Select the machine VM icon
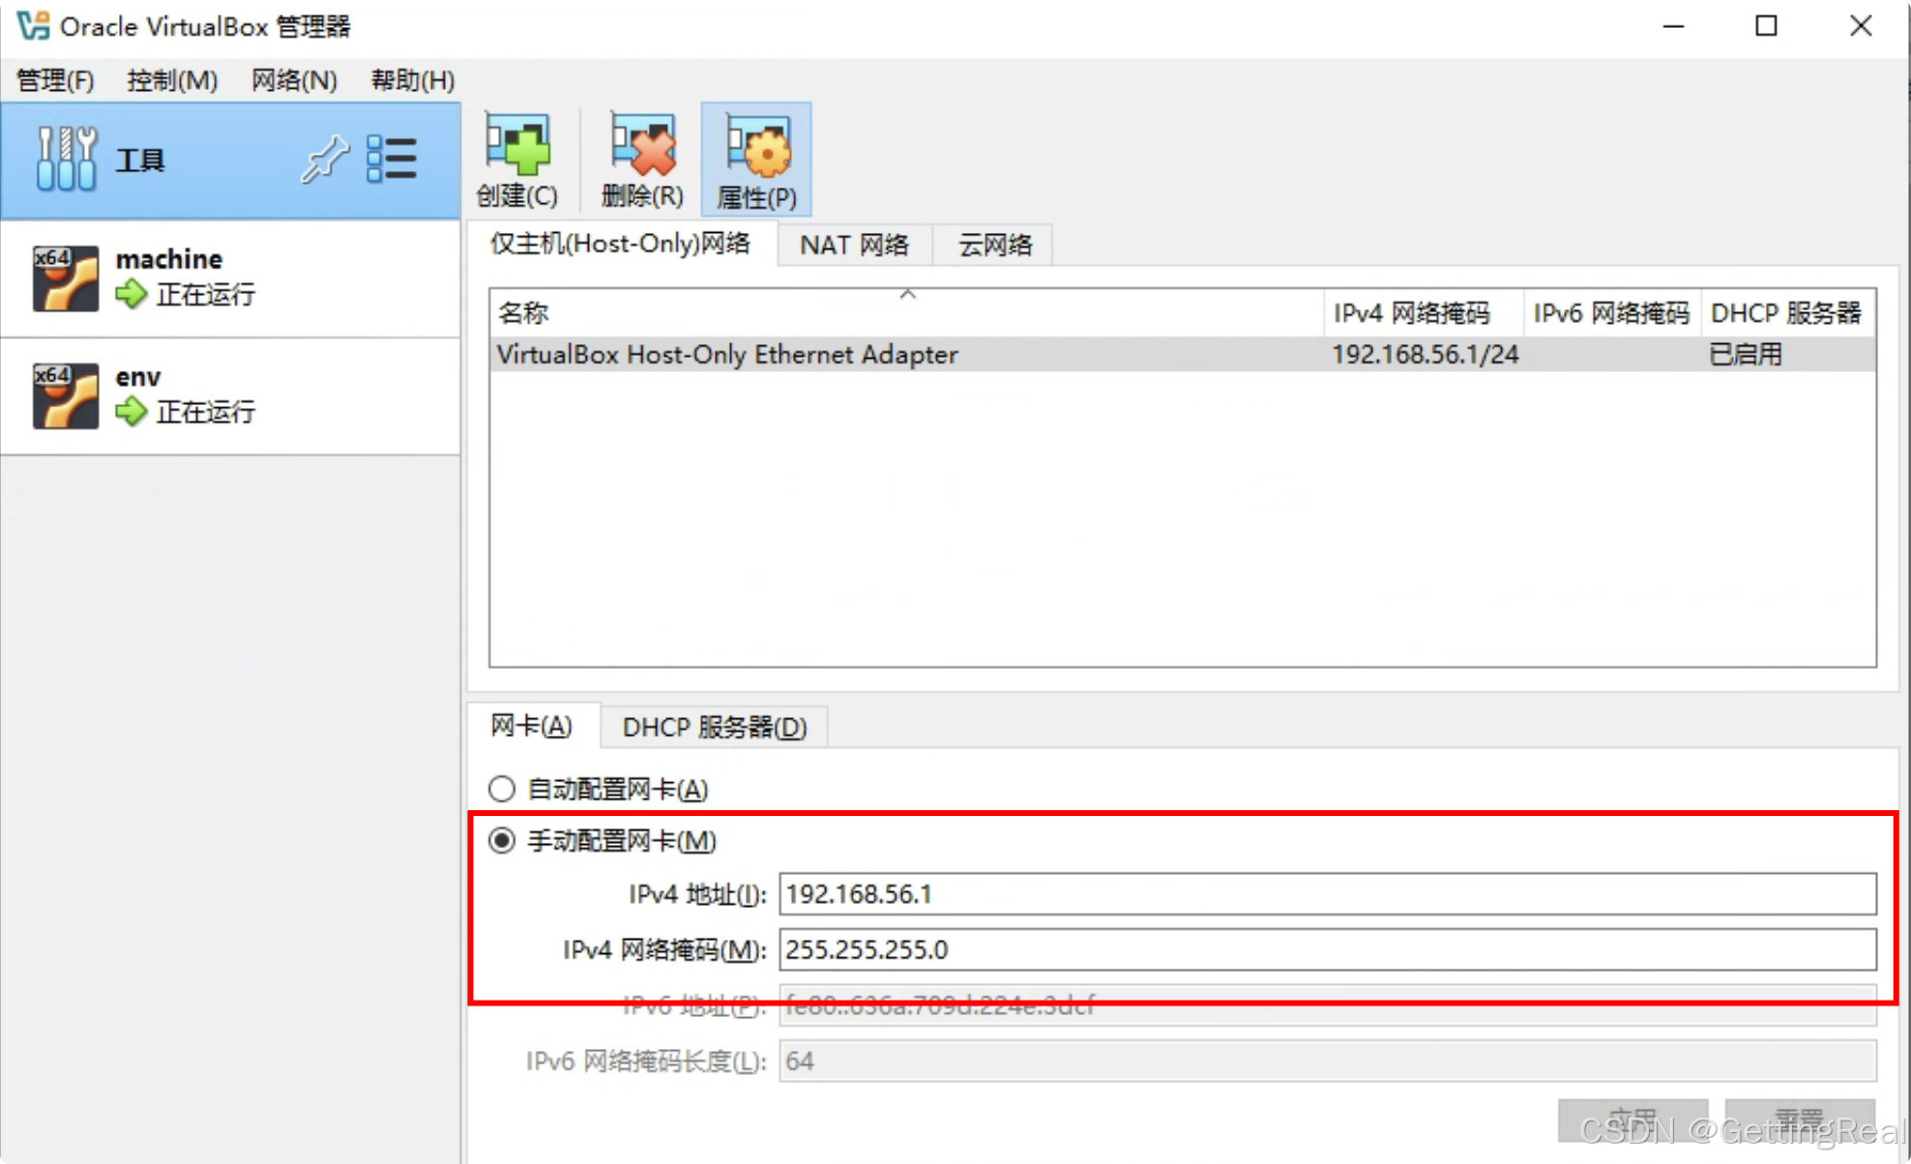The image size is (1911, 1164). [66, 278]
